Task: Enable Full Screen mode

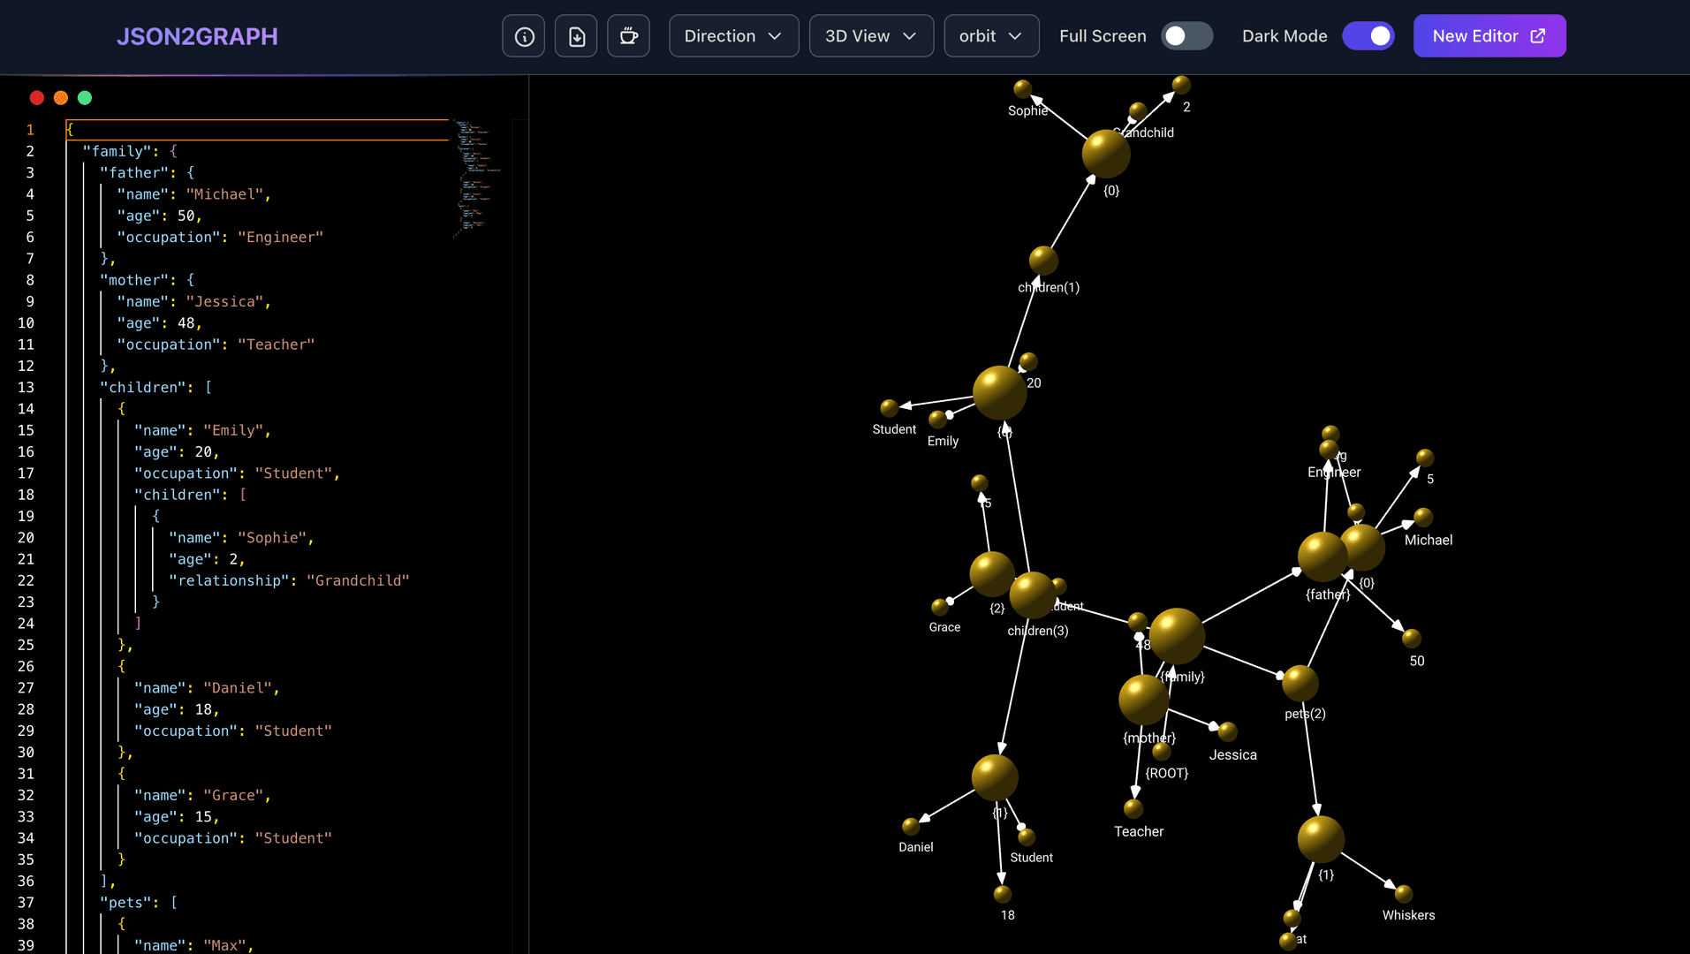Action: [1186, 35]
